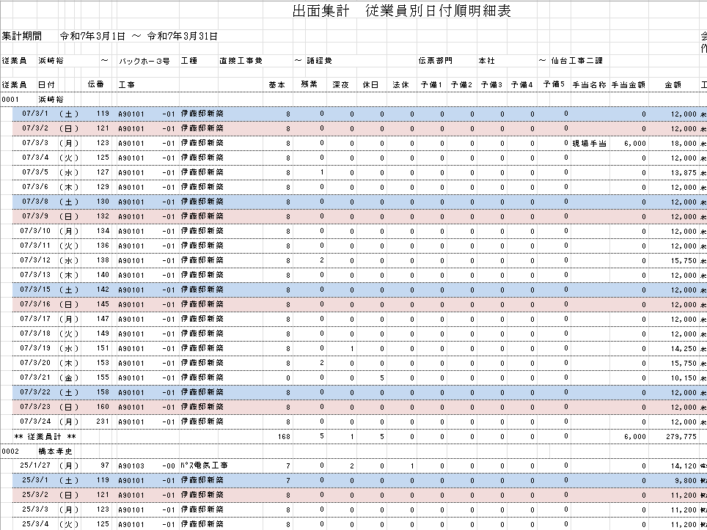Image resolution: width=707 pixels, height=530 pixels.
Task: Click voucher number 97
Action: pyautogui.click(x=105, y=465)
